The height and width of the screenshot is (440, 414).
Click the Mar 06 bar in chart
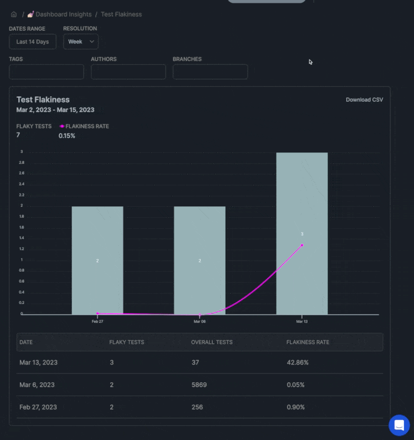click(200, 260)
